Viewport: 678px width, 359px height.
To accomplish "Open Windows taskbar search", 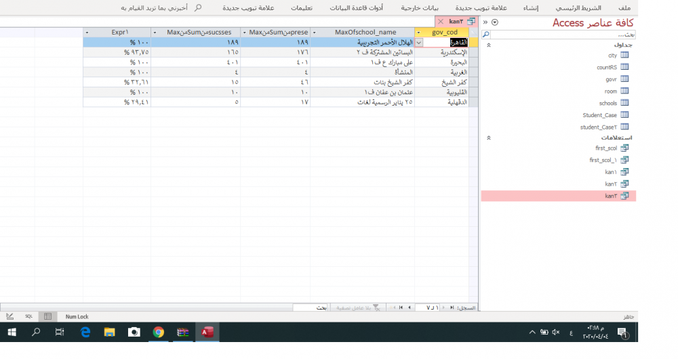I will point(36,332).
